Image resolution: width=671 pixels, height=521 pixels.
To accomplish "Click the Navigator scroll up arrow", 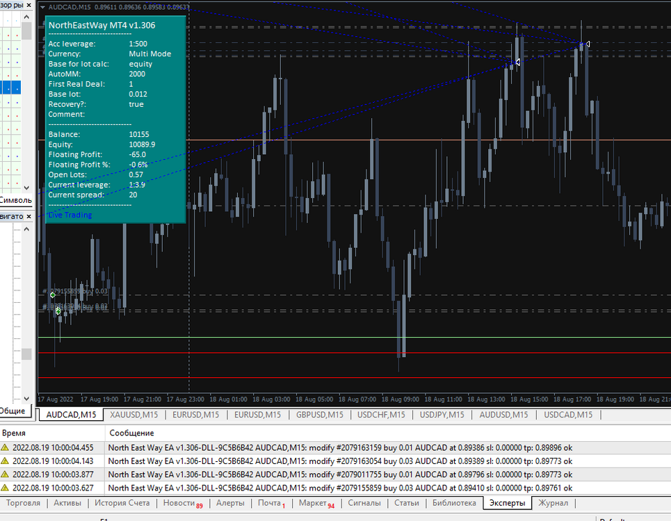I will pos(26,229).
